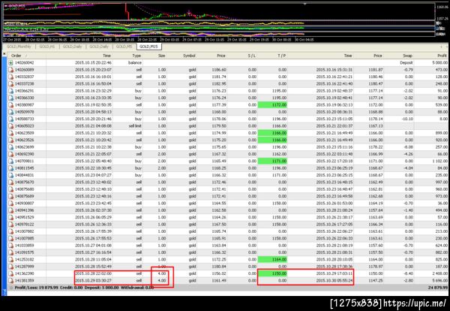450x311 pixels.
Task: Click the sell icon in the 2015.10.23 23:42:45 row
Action: tap(11, 204)
